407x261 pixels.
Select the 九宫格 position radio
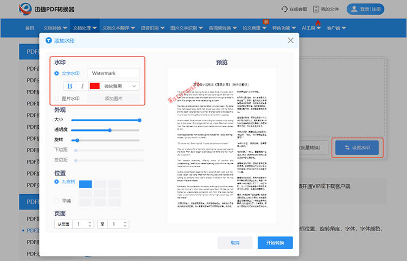tap(56, 182)
